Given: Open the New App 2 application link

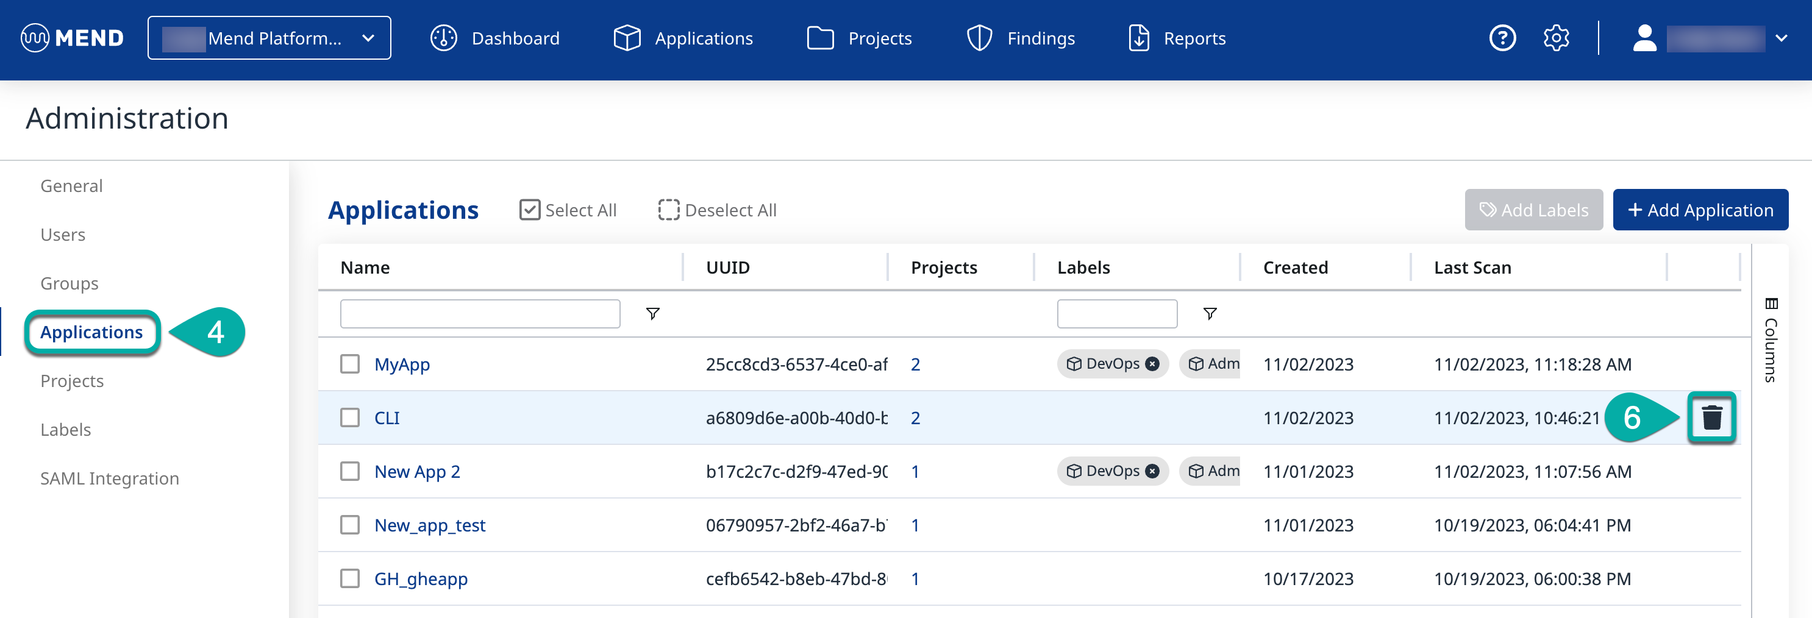Looking at the screenshot, I should pyautogui.click(x=417, y=472).
